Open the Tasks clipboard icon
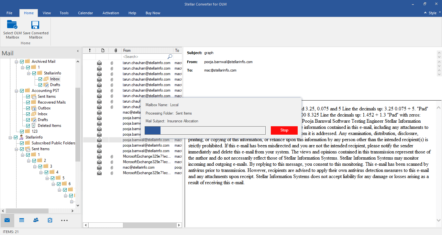 pos(50,220)
